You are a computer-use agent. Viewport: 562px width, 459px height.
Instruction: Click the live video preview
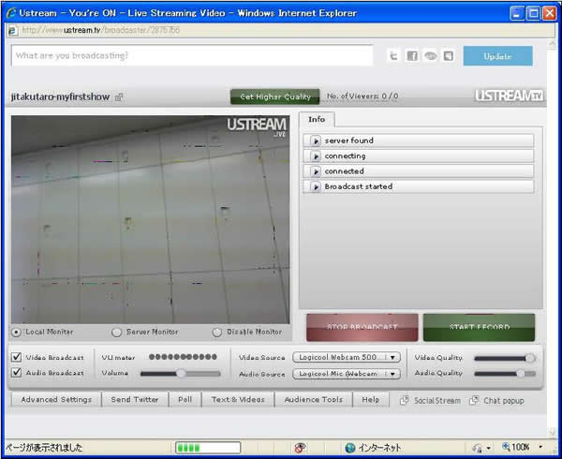point(151,219)
